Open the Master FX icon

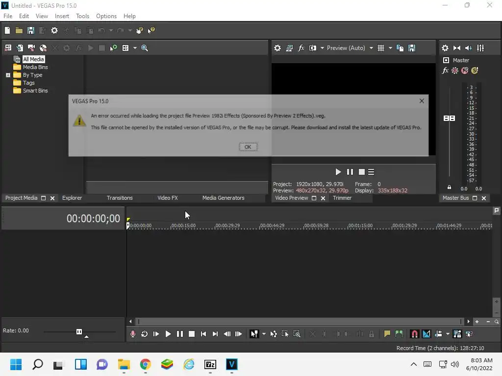tap(445, 70)
